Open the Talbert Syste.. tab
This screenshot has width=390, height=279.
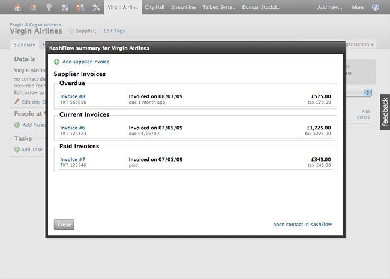tap(219, 7)
